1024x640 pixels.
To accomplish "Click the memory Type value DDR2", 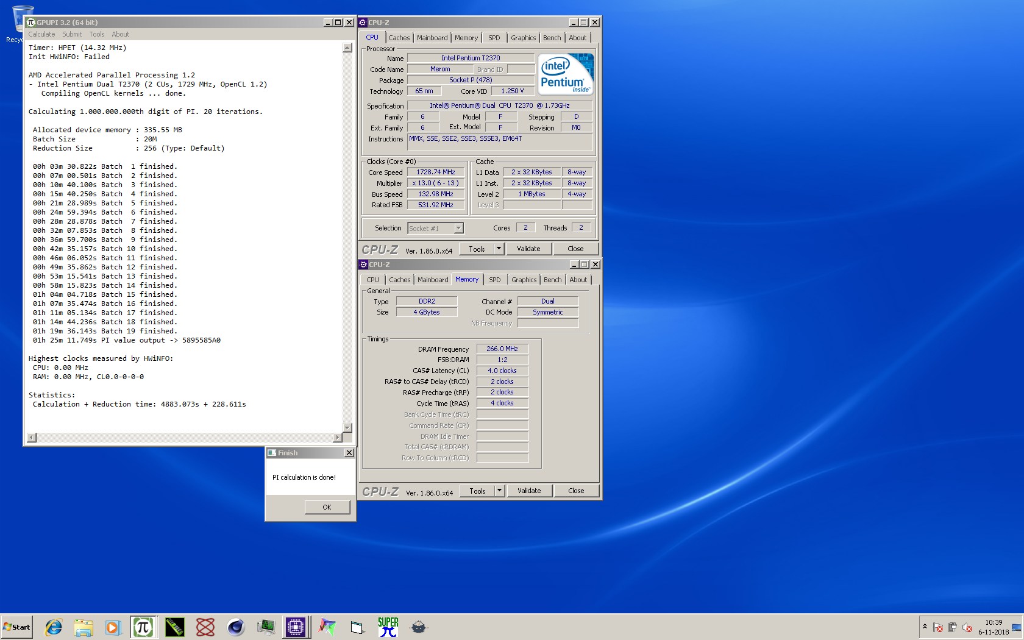I will tap(427, 301).
